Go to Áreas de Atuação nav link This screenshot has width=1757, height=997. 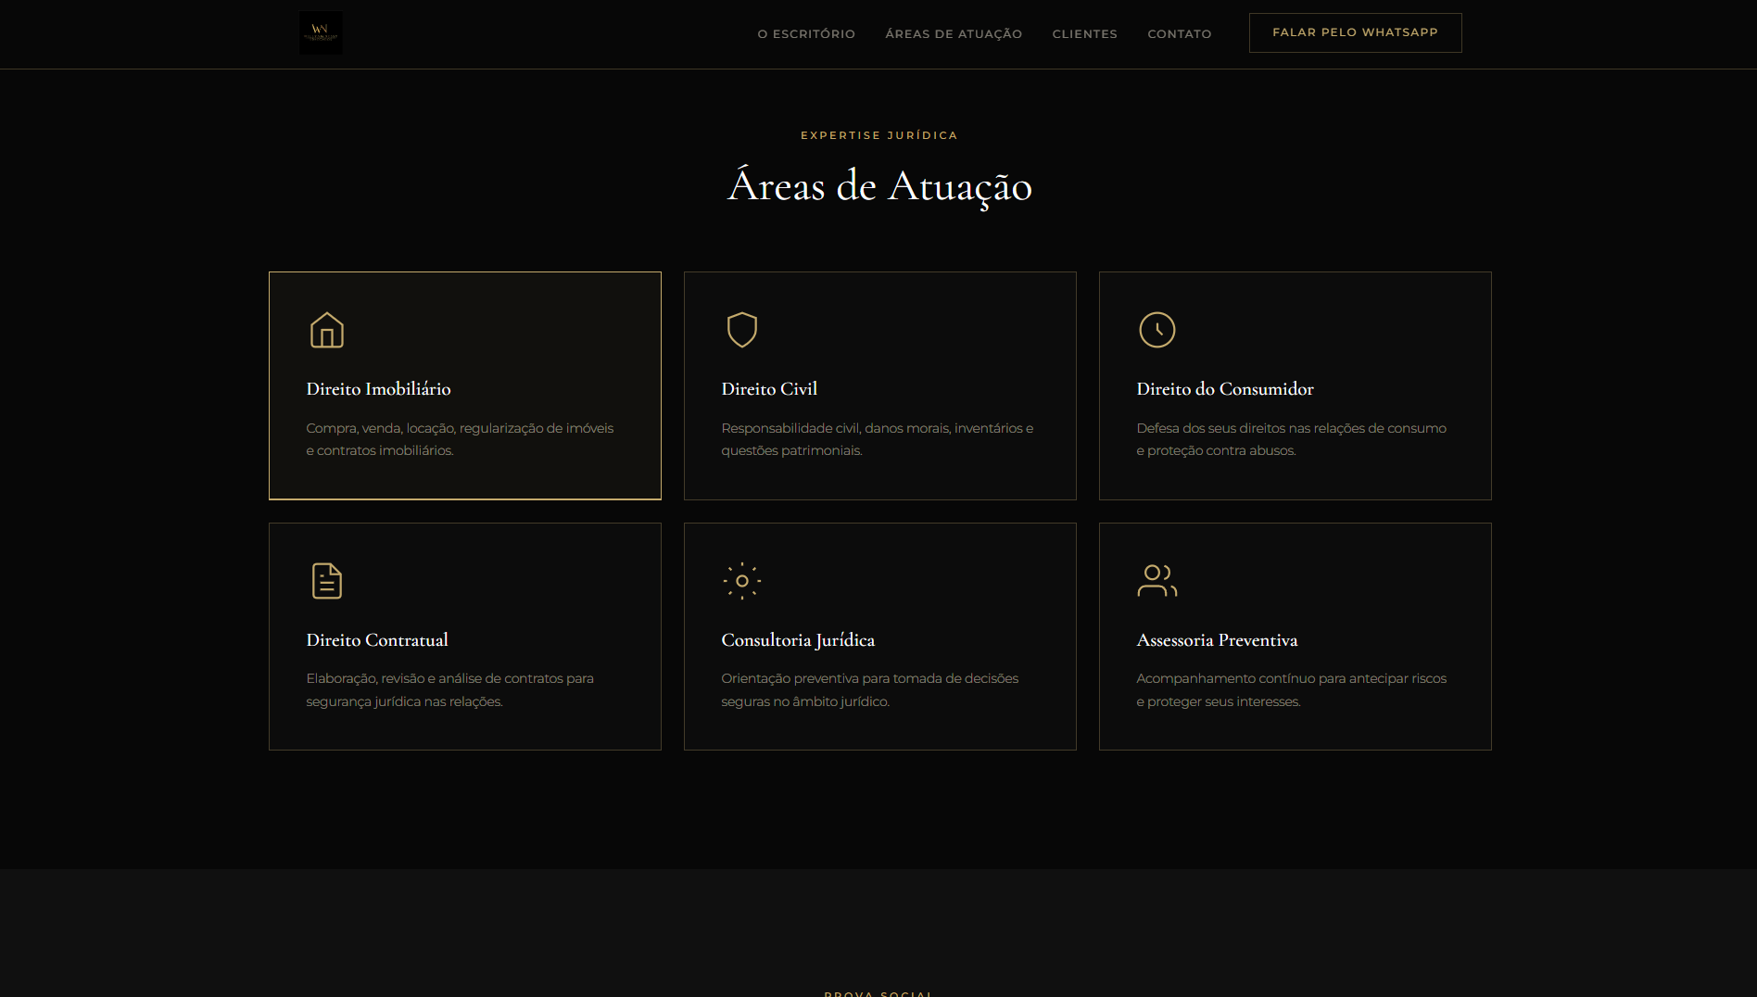pos(954,33)
